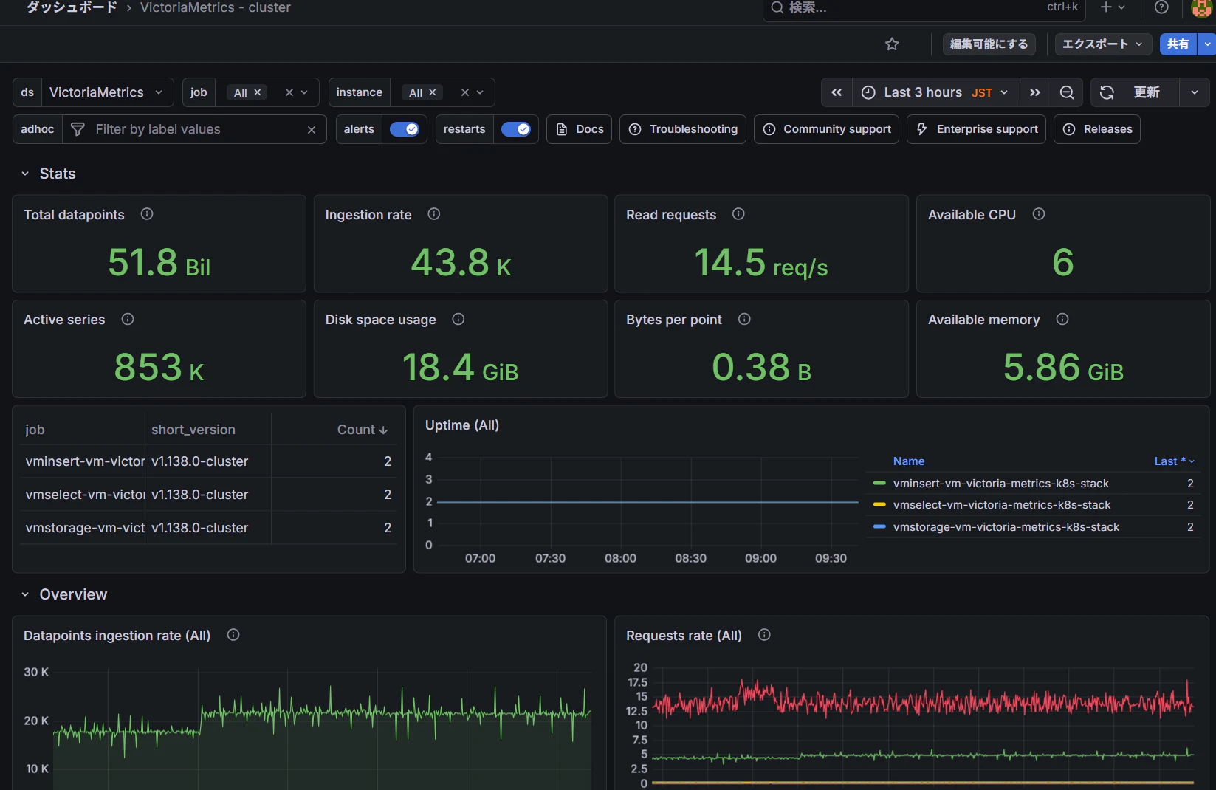The height and width of the screenshot is (790, 1216).
Task: Show info for Datapoints ingestion rate panel
Action: 233,635
